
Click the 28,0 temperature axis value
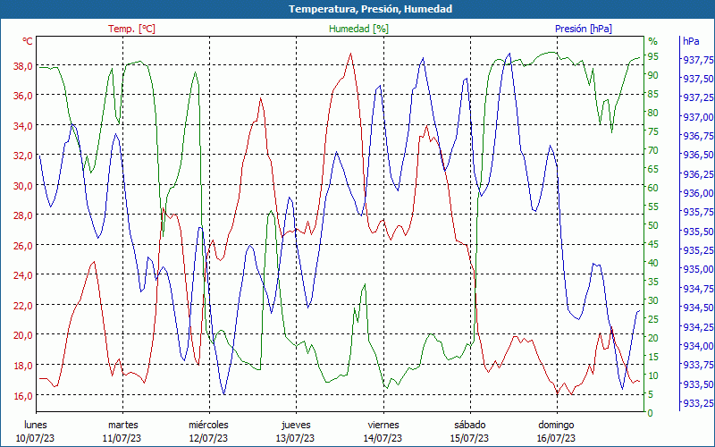[x=23, y=215]
